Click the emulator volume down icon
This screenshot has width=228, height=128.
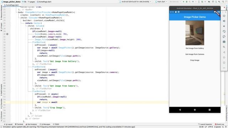[224, 26]
